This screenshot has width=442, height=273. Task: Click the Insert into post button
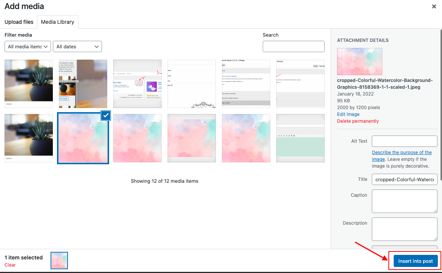(415, 261)
